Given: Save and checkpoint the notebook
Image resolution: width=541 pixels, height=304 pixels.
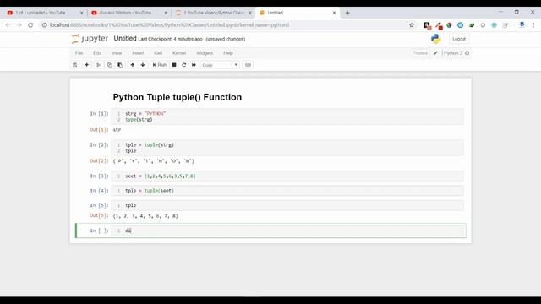Looking at the screenshot, I should 75,65.
